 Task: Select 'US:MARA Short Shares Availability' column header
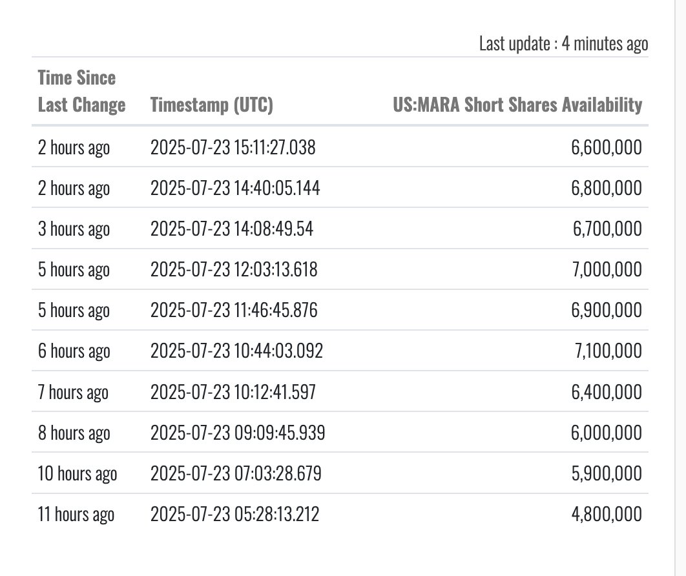click(517, 105)
